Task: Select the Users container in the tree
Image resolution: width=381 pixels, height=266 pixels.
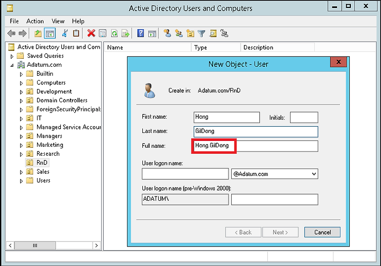Action: tap(43, 180)
